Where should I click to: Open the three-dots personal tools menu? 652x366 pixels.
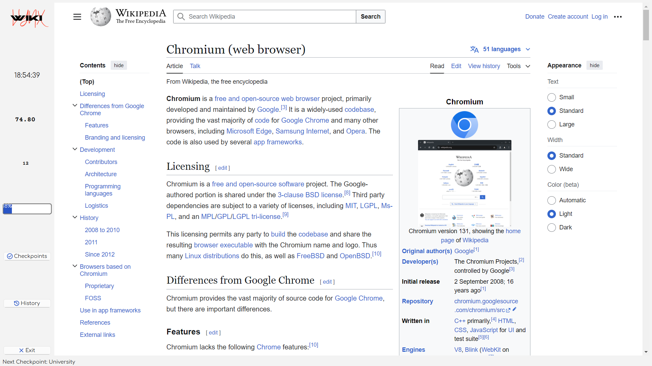click(x=618, y=17)
